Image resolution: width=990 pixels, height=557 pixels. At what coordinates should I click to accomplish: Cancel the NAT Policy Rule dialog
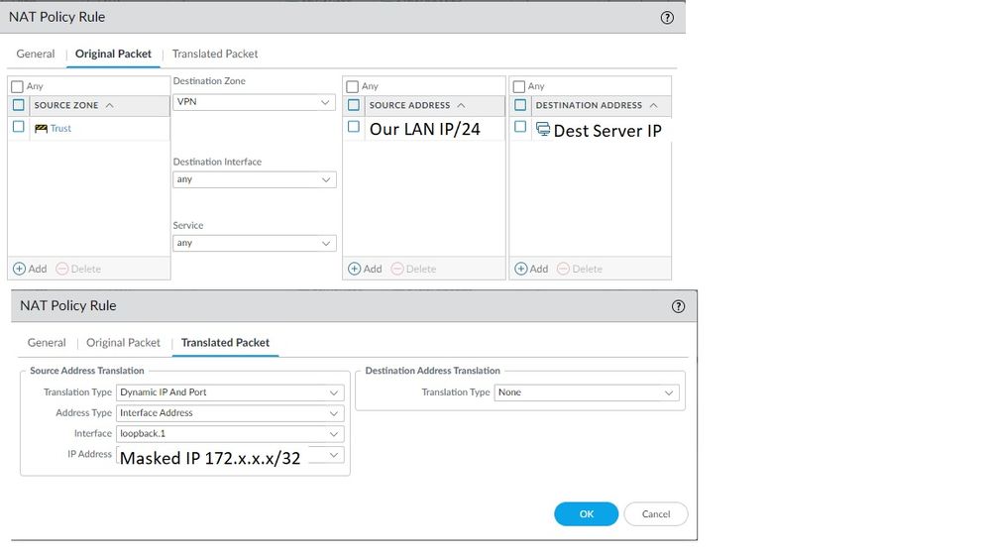click(x=656, y=514)
